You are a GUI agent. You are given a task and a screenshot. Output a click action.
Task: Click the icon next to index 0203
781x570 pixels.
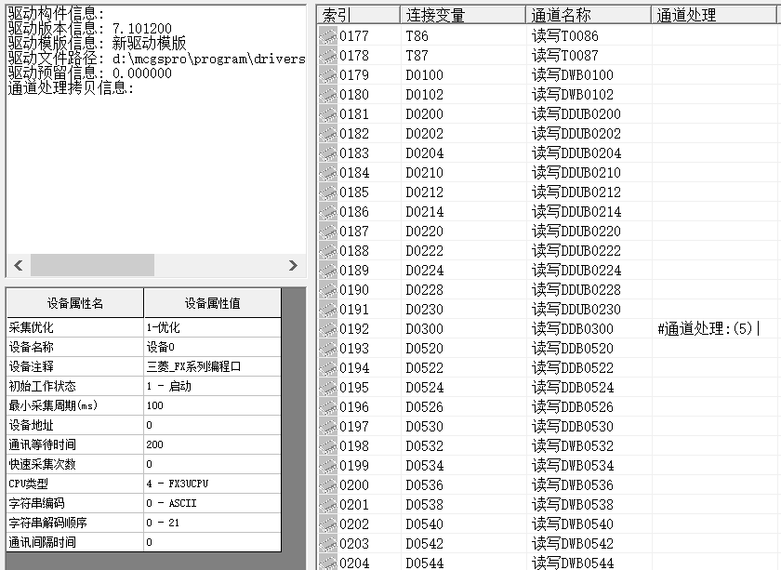pyautogui.click(x=327, y=544)
